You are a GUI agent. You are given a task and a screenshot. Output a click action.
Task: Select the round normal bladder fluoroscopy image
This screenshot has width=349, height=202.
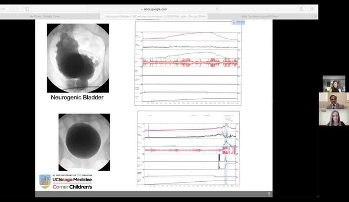pos(84,143)
